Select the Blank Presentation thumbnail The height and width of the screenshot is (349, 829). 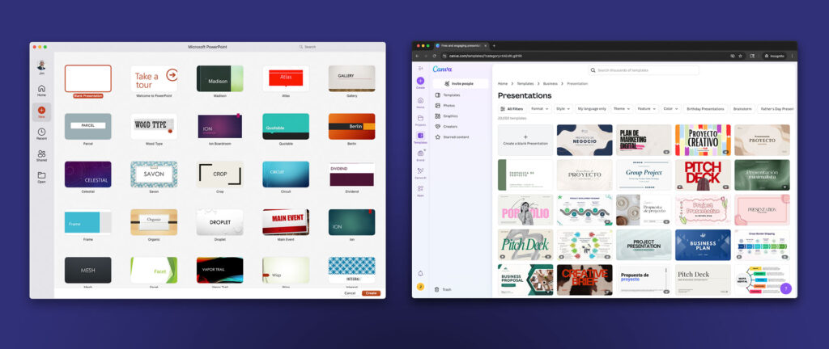[87, 78]
